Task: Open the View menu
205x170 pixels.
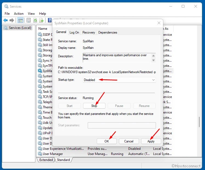Action: pos(31,14)
